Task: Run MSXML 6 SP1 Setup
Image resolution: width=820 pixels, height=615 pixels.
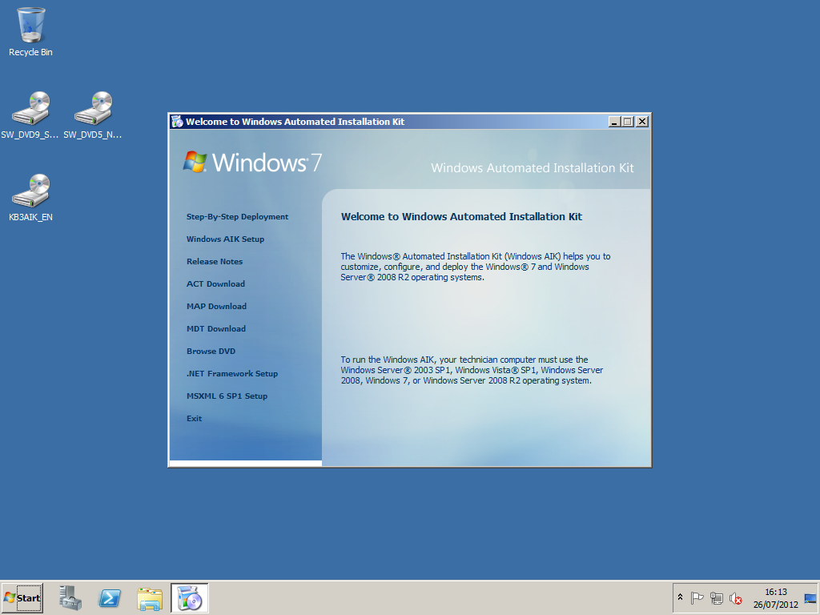Action: pos(227,396)
